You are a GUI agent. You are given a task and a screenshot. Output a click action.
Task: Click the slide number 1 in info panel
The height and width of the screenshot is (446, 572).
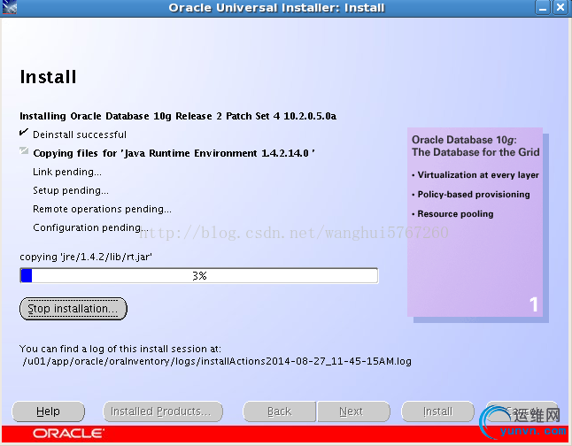click(x=534, y=304)
